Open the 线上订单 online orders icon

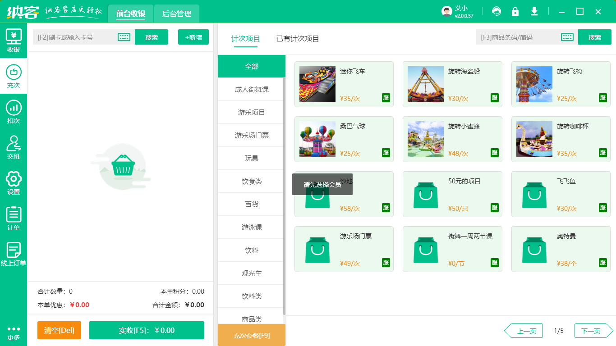(14, 254)
